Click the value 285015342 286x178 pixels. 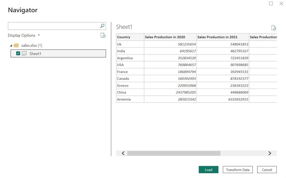coord(187,99)
